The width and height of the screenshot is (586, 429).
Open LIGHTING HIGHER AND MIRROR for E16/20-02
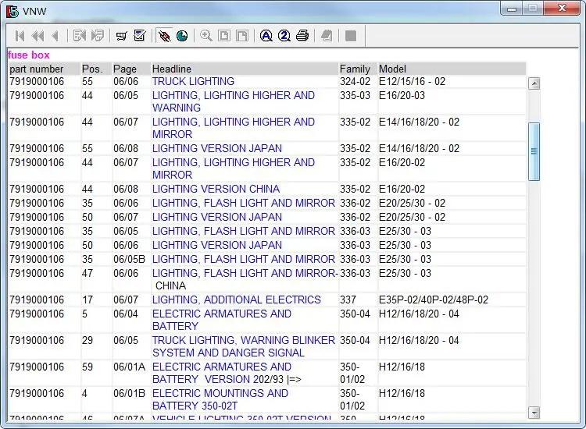pos(233,168)
